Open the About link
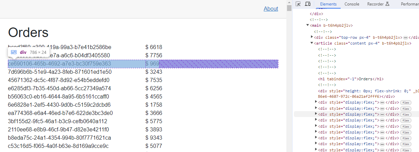419x152 pixels. coord(271,9)
